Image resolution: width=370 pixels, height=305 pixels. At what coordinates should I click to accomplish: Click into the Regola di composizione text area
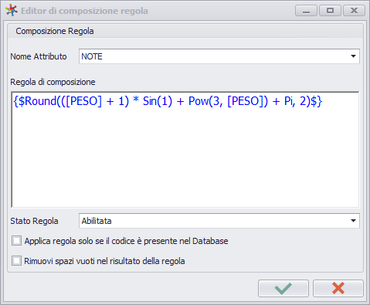(x=185, y=150)
